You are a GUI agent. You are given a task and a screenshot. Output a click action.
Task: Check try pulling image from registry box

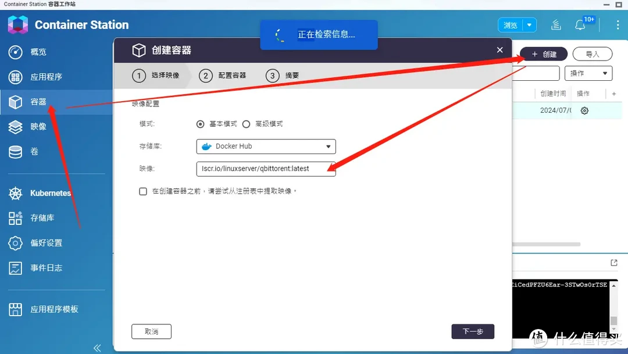[x=143, y=191]
